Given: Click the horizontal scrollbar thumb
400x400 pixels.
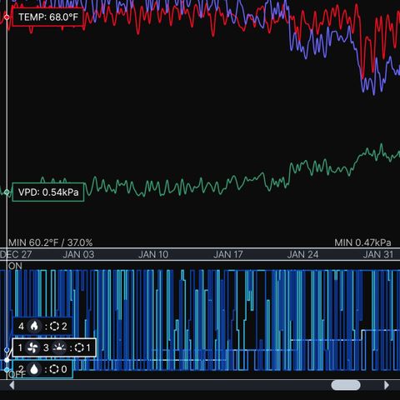Looking at the screenshot, I should click(x=346, y=385).
